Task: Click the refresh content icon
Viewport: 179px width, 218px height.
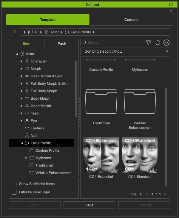Action: 157,43
